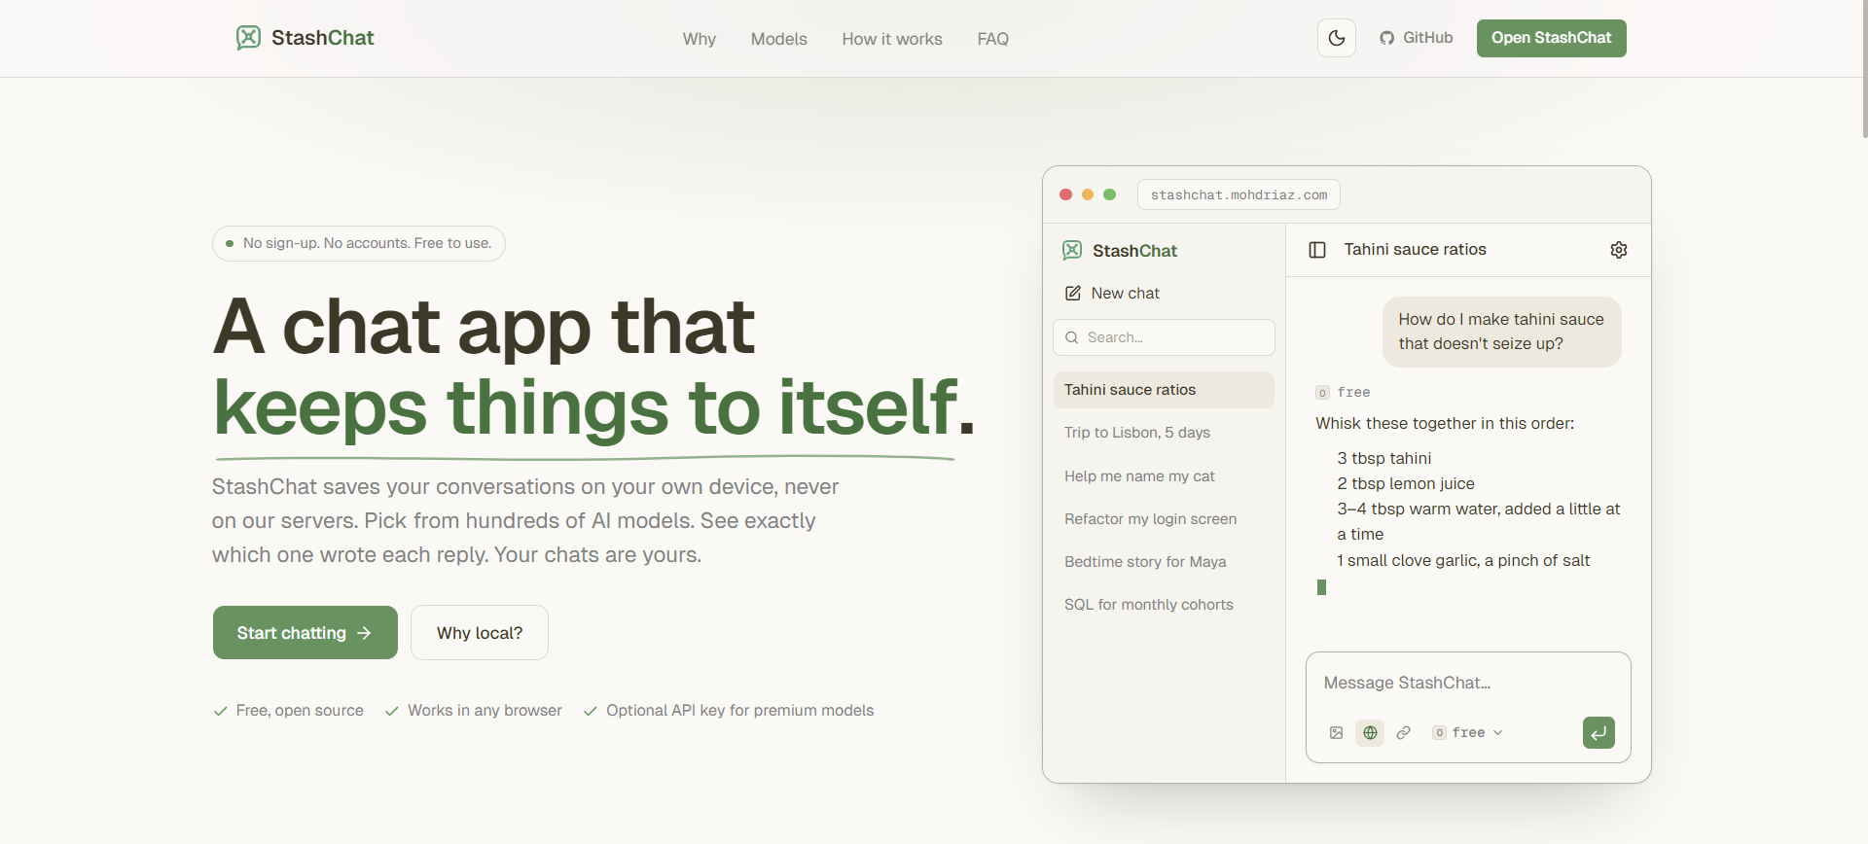This screenshot has height=844, width=1868.
Task: Click the attach link icon
Action: click(1403, 733)
